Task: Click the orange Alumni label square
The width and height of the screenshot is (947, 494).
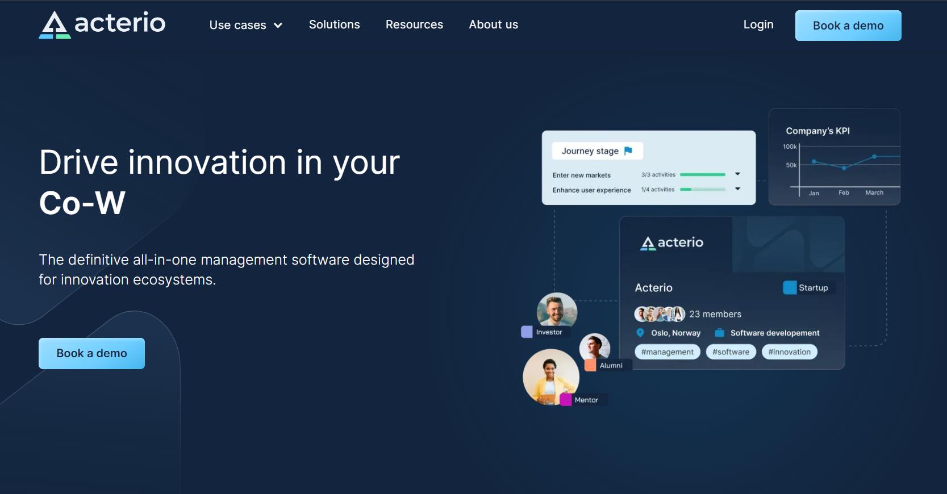Action: (590, 365)
